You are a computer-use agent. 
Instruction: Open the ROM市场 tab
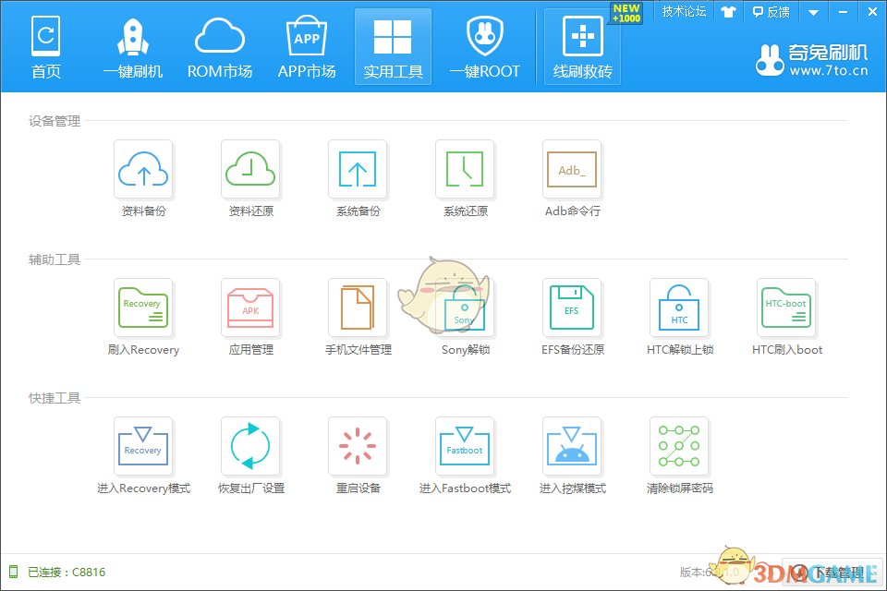[219, 46]
